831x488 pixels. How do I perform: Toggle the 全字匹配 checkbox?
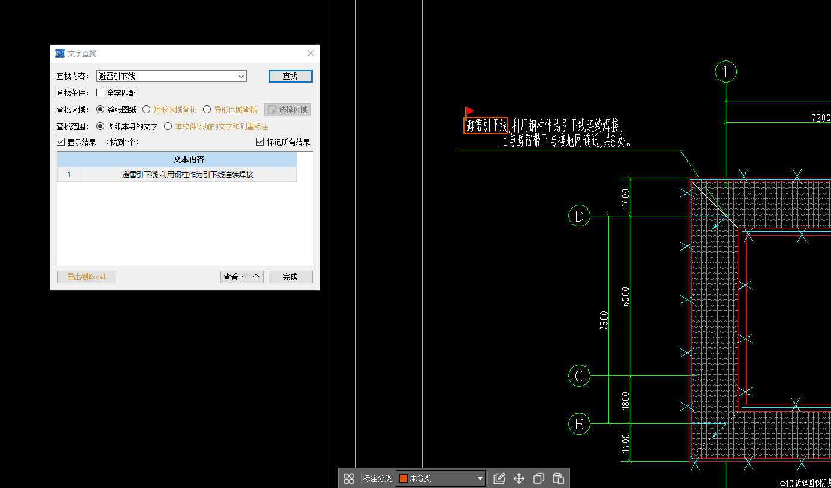coord(101,93)
